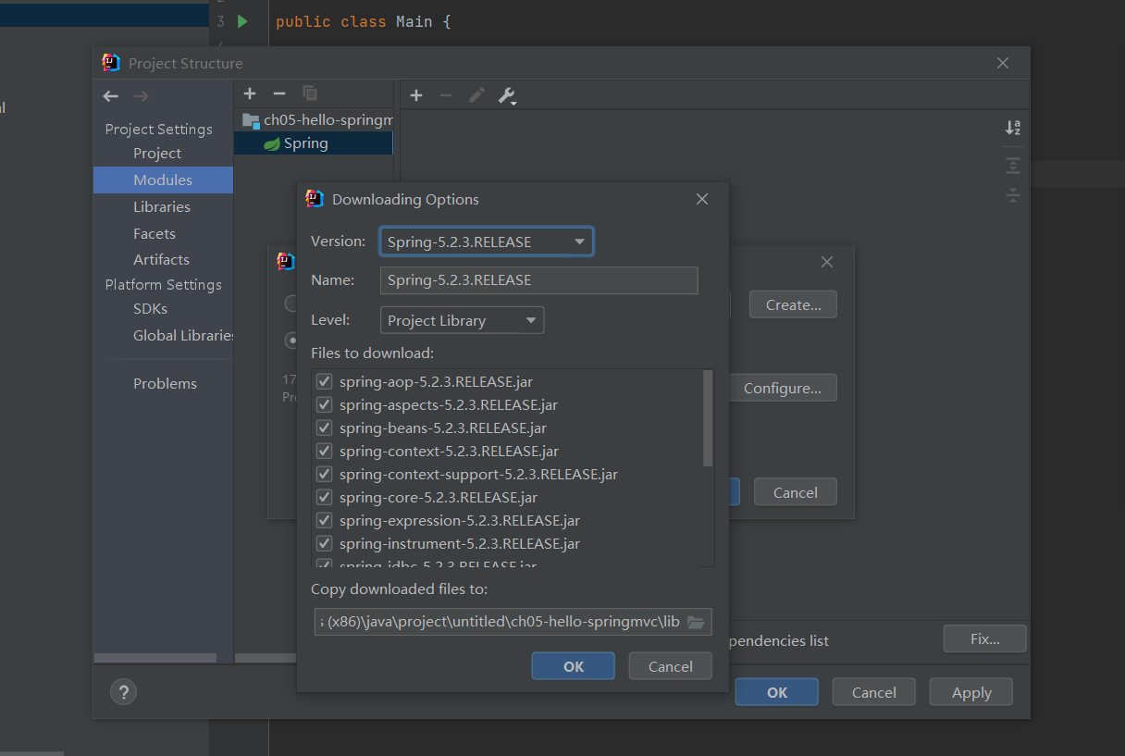The height and width of the screenshot is (756, 1125).
Task: Click Apply in Project Structure window
Action: [971, 692]
